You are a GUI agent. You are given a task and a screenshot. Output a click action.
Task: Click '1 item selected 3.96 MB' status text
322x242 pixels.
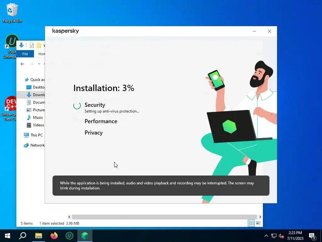point(59,223)
